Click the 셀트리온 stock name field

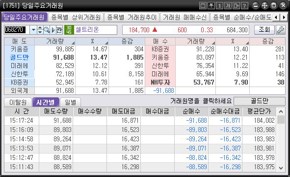point(95,30)
